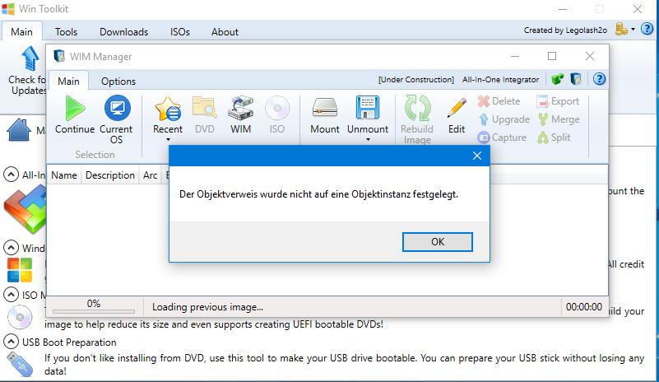Screen dimensions: 659x382
Task: Click Check for Updates icon in Win Toolkit
Action: click(30, 59)
